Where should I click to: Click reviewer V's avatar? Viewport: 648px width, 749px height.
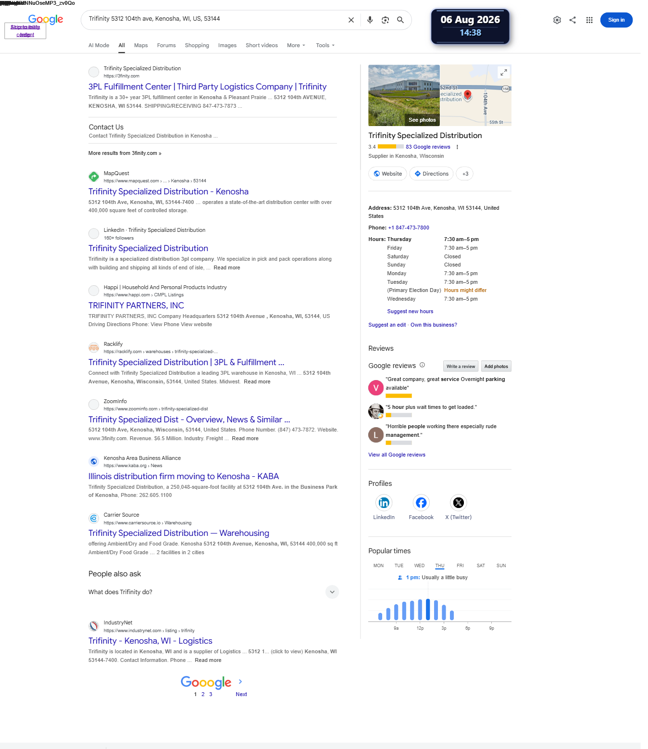[376, 388]
